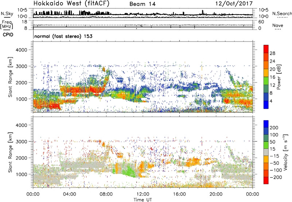Viewport: 292px width, 202px height.
Task: Click the 'N.Search' legend label
Action: (282, 13)
